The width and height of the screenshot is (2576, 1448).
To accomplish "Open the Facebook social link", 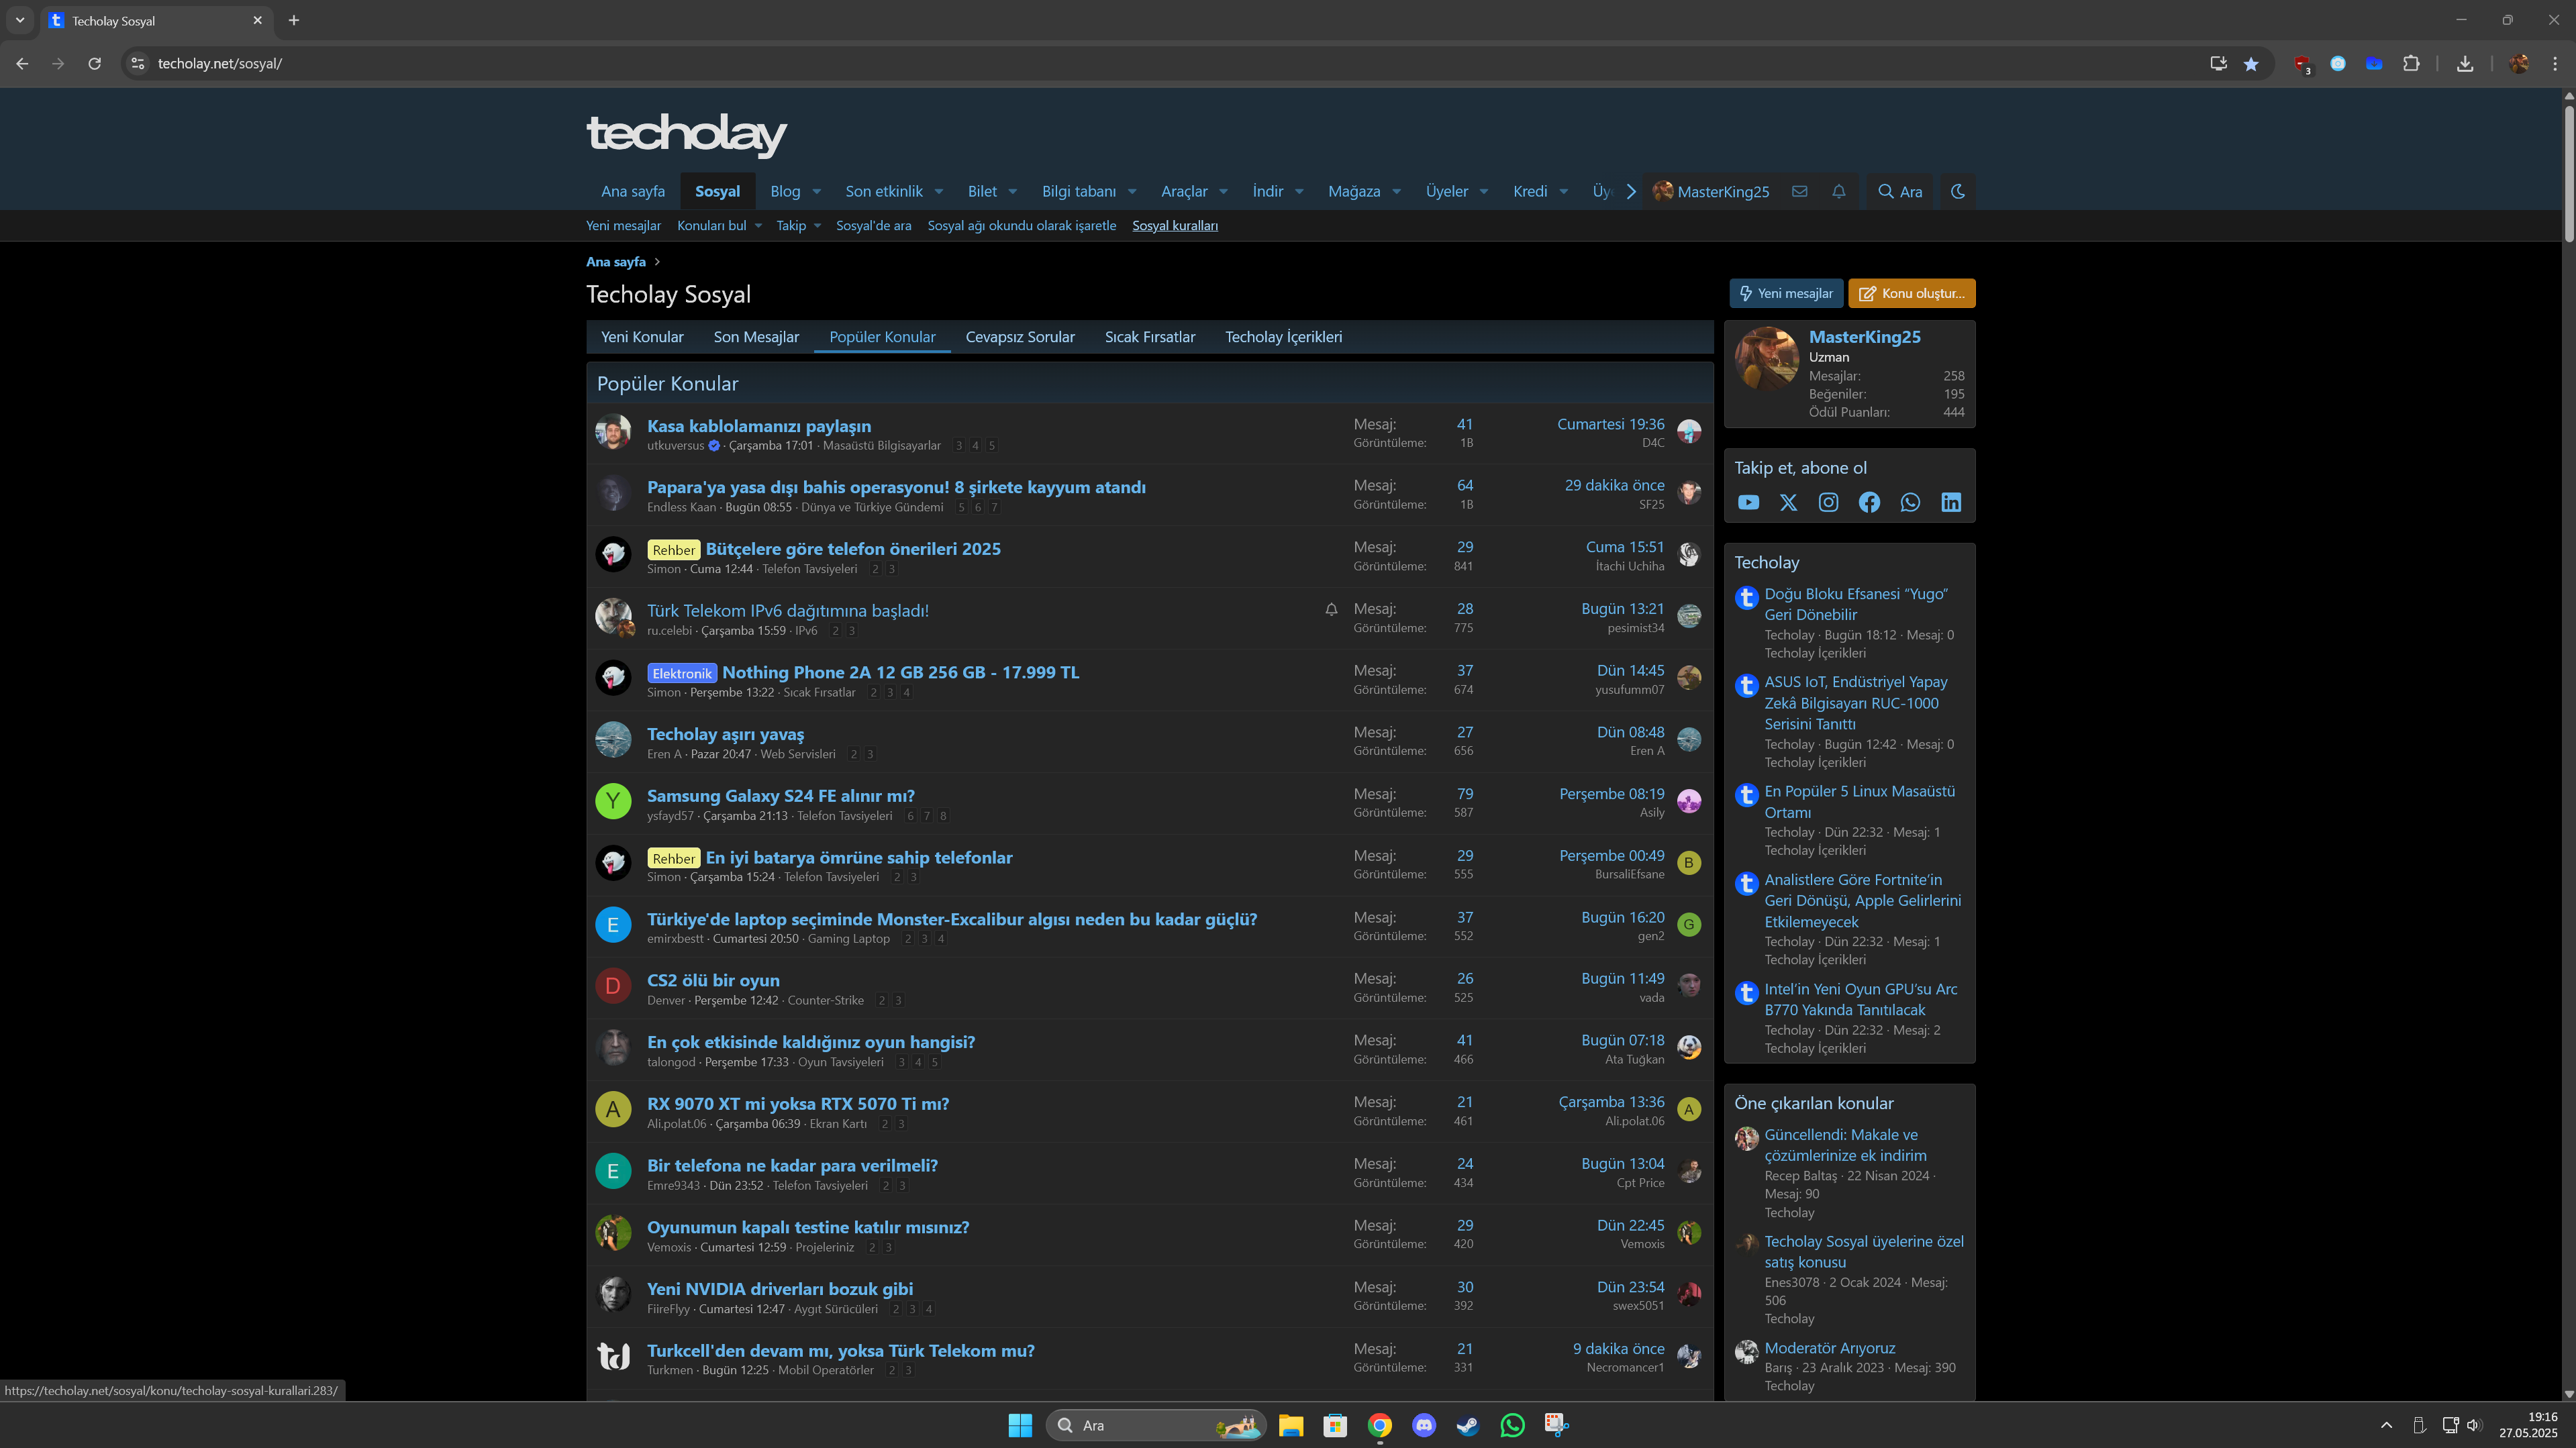I will point(1869,502).
